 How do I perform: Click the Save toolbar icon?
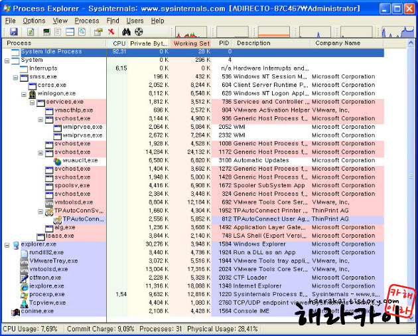coord(13,32)
